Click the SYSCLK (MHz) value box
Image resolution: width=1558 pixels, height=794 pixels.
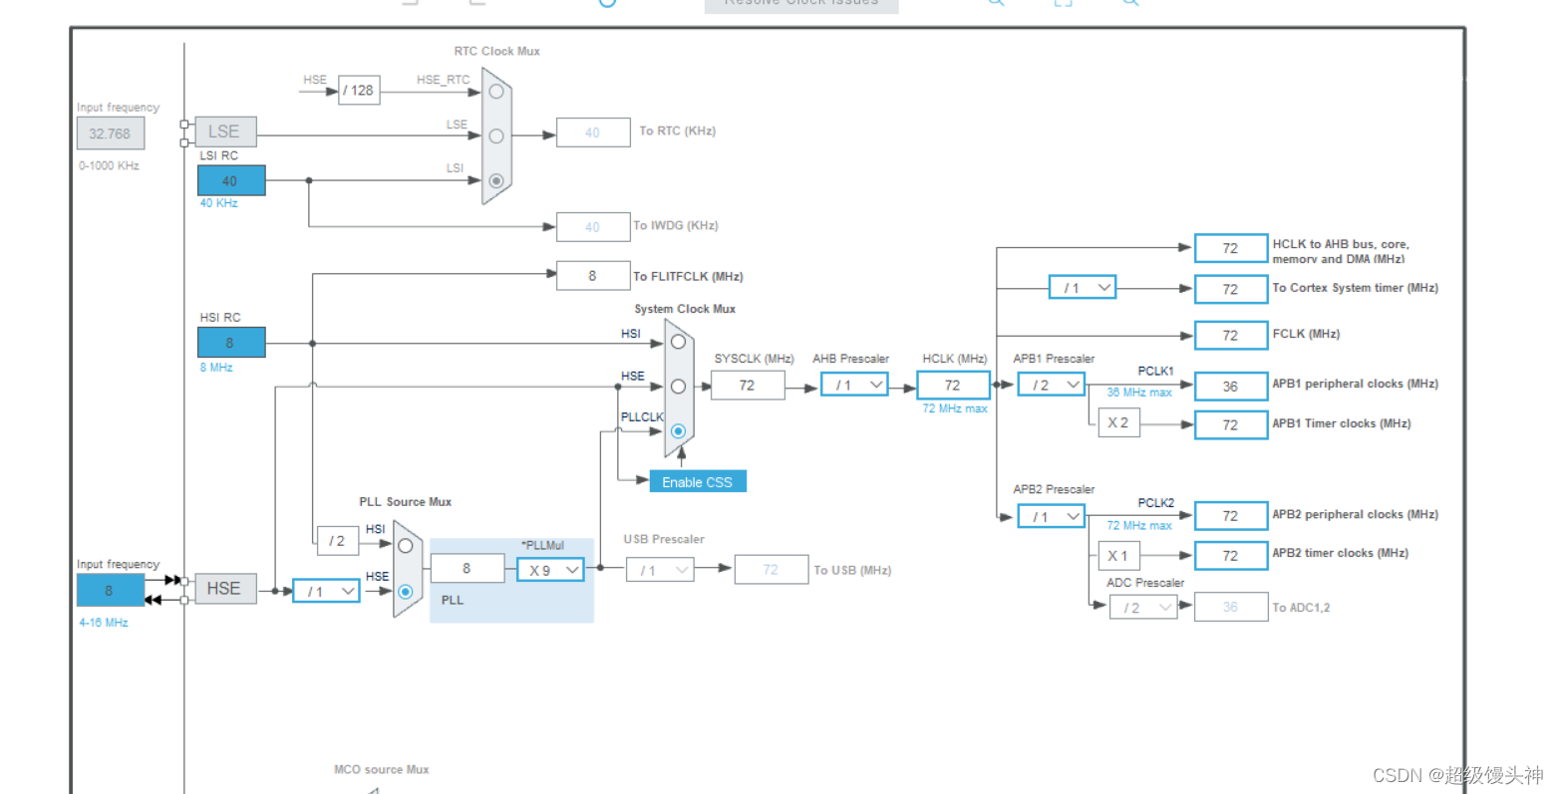[748, 385]
